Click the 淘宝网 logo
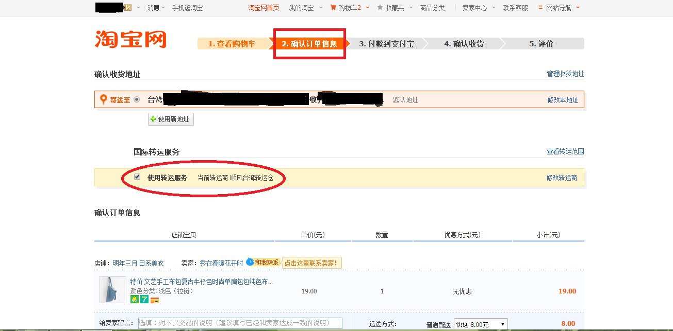This screenshot has height=331, width=673. [x=130, y=39]
